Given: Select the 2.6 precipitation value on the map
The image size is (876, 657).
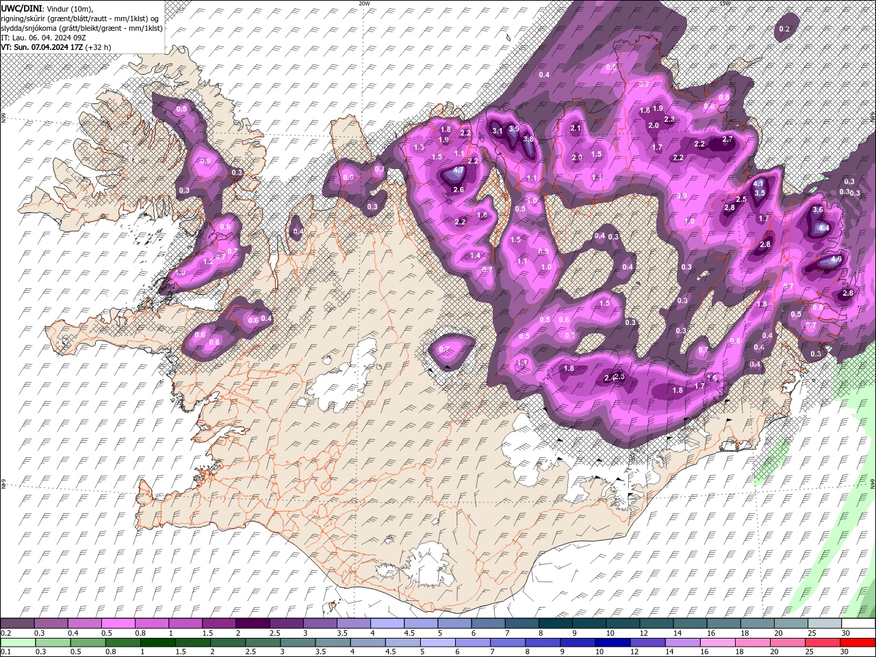Looking at the screenshot, I should [459, 190].
